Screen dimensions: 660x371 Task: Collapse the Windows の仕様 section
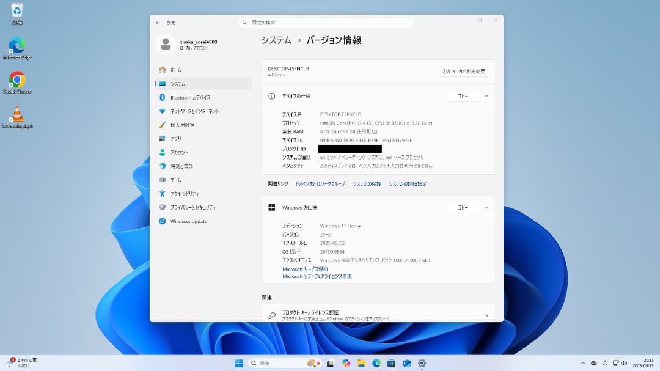[486, 208]
